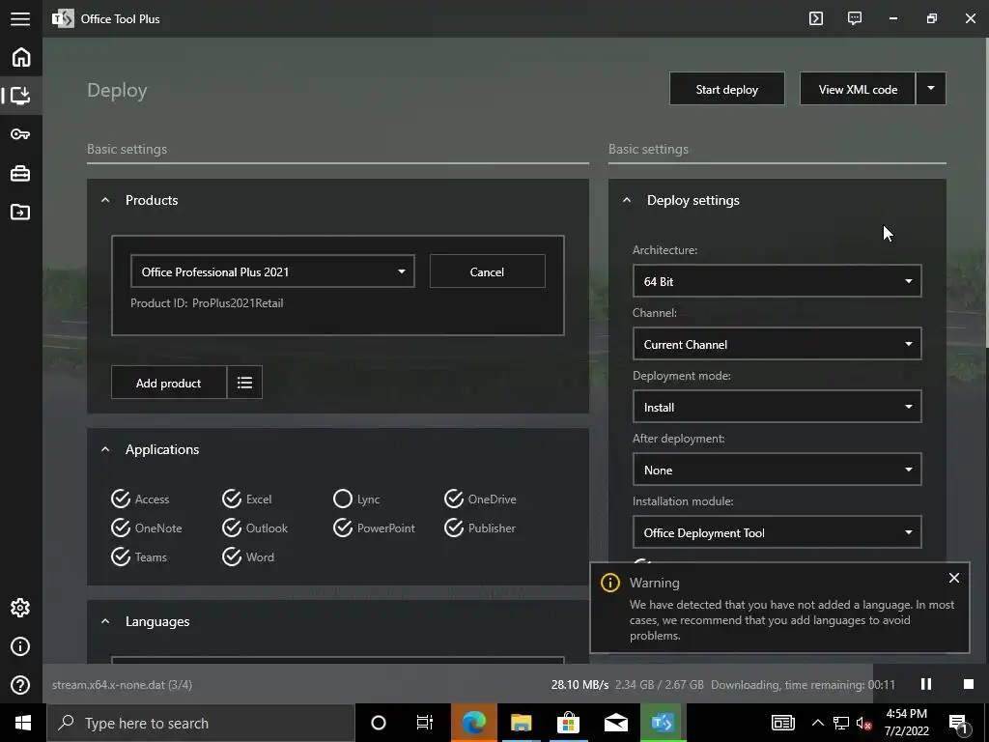Click the vertical scrollbar on right edge
This screenshot has height=742, width=989.
(x=986, y=192)
